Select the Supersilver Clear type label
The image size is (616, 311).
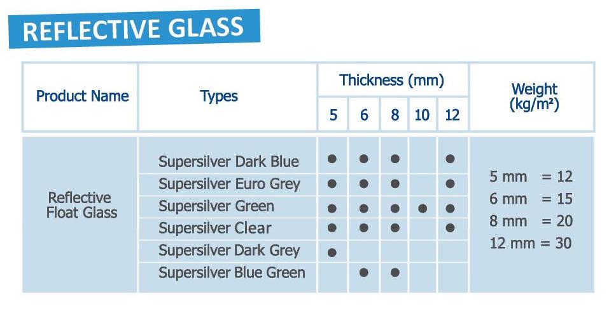point(215,228)
